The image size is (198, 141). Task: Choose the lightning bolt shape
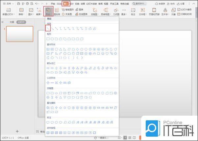pyautogui.click(x=111, y=53)
